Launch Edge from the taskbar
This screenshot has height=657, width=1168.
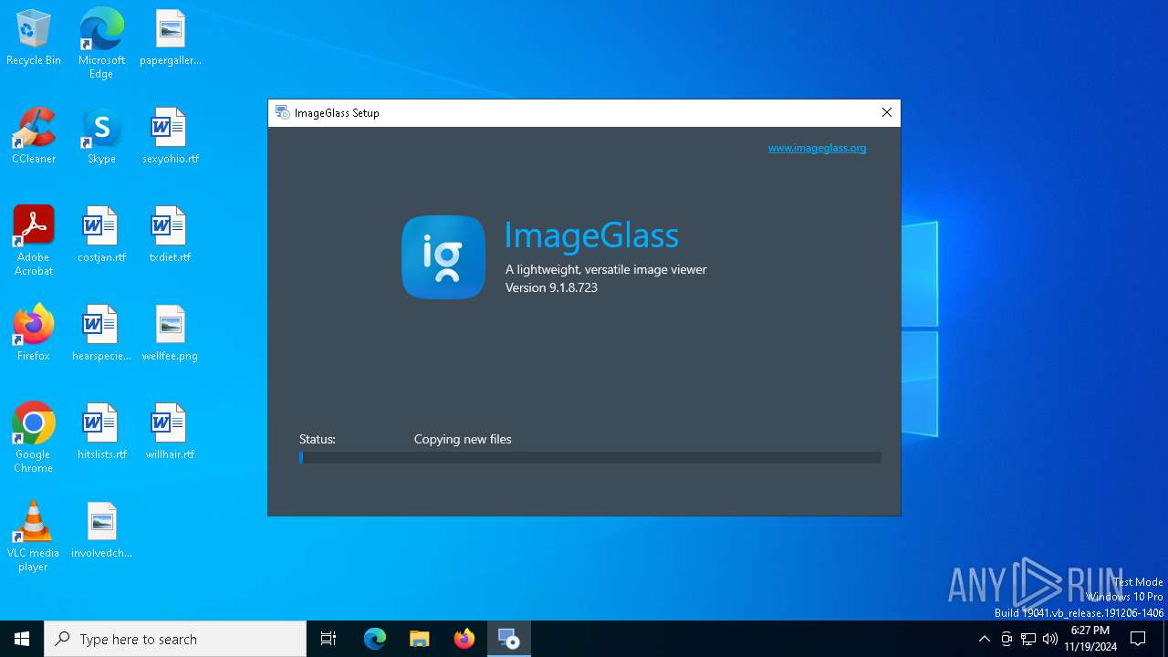(x=375, y=639)
